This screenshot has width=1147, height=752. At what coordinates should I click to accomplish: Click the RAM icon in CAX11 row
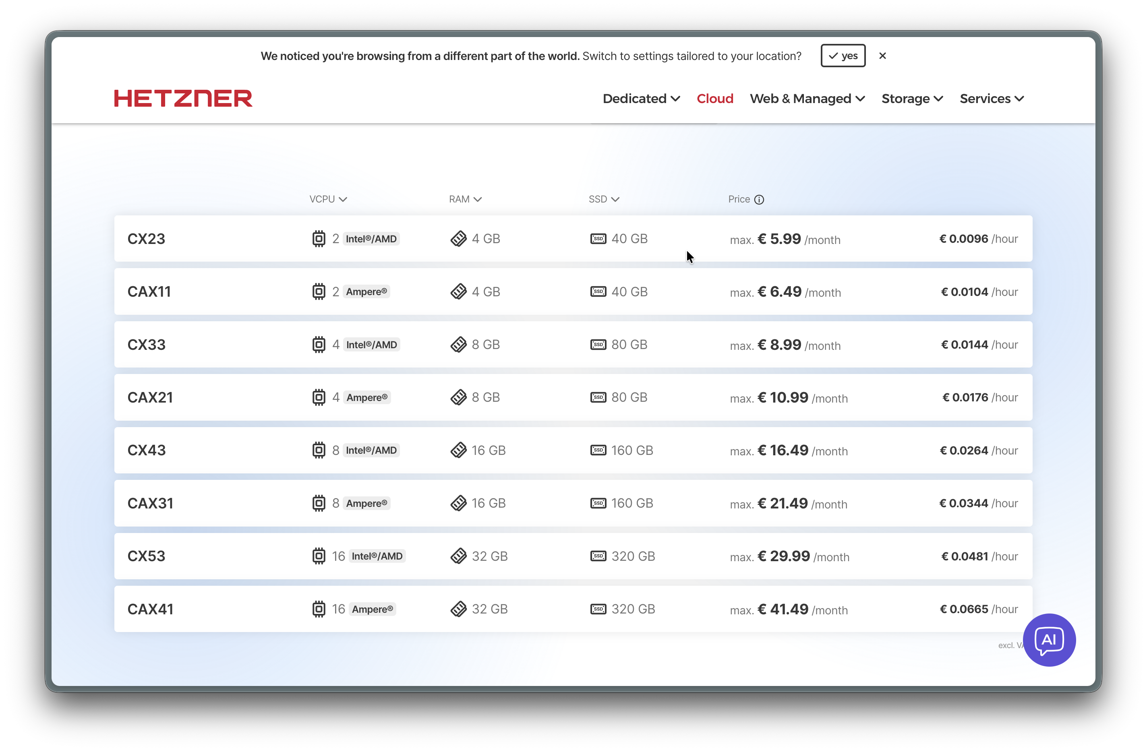coord(458,291)
